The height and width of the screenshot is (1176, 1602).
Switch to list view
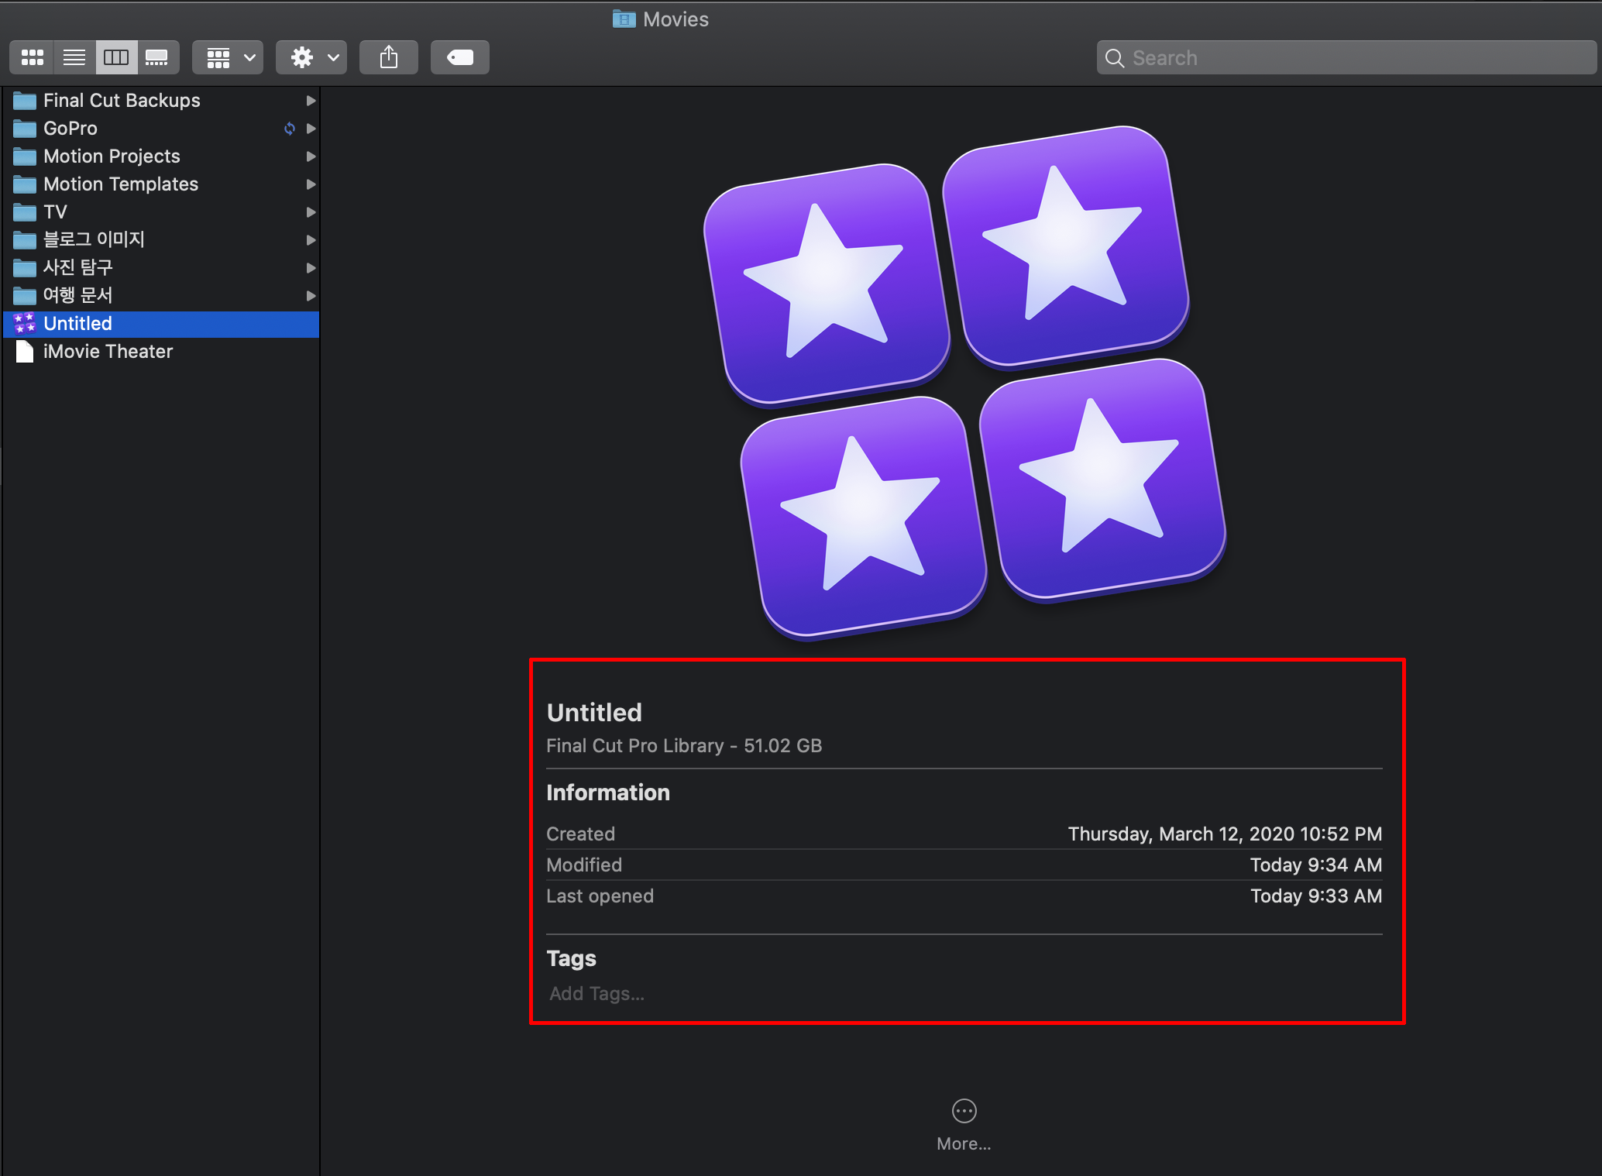coord(74,57)
